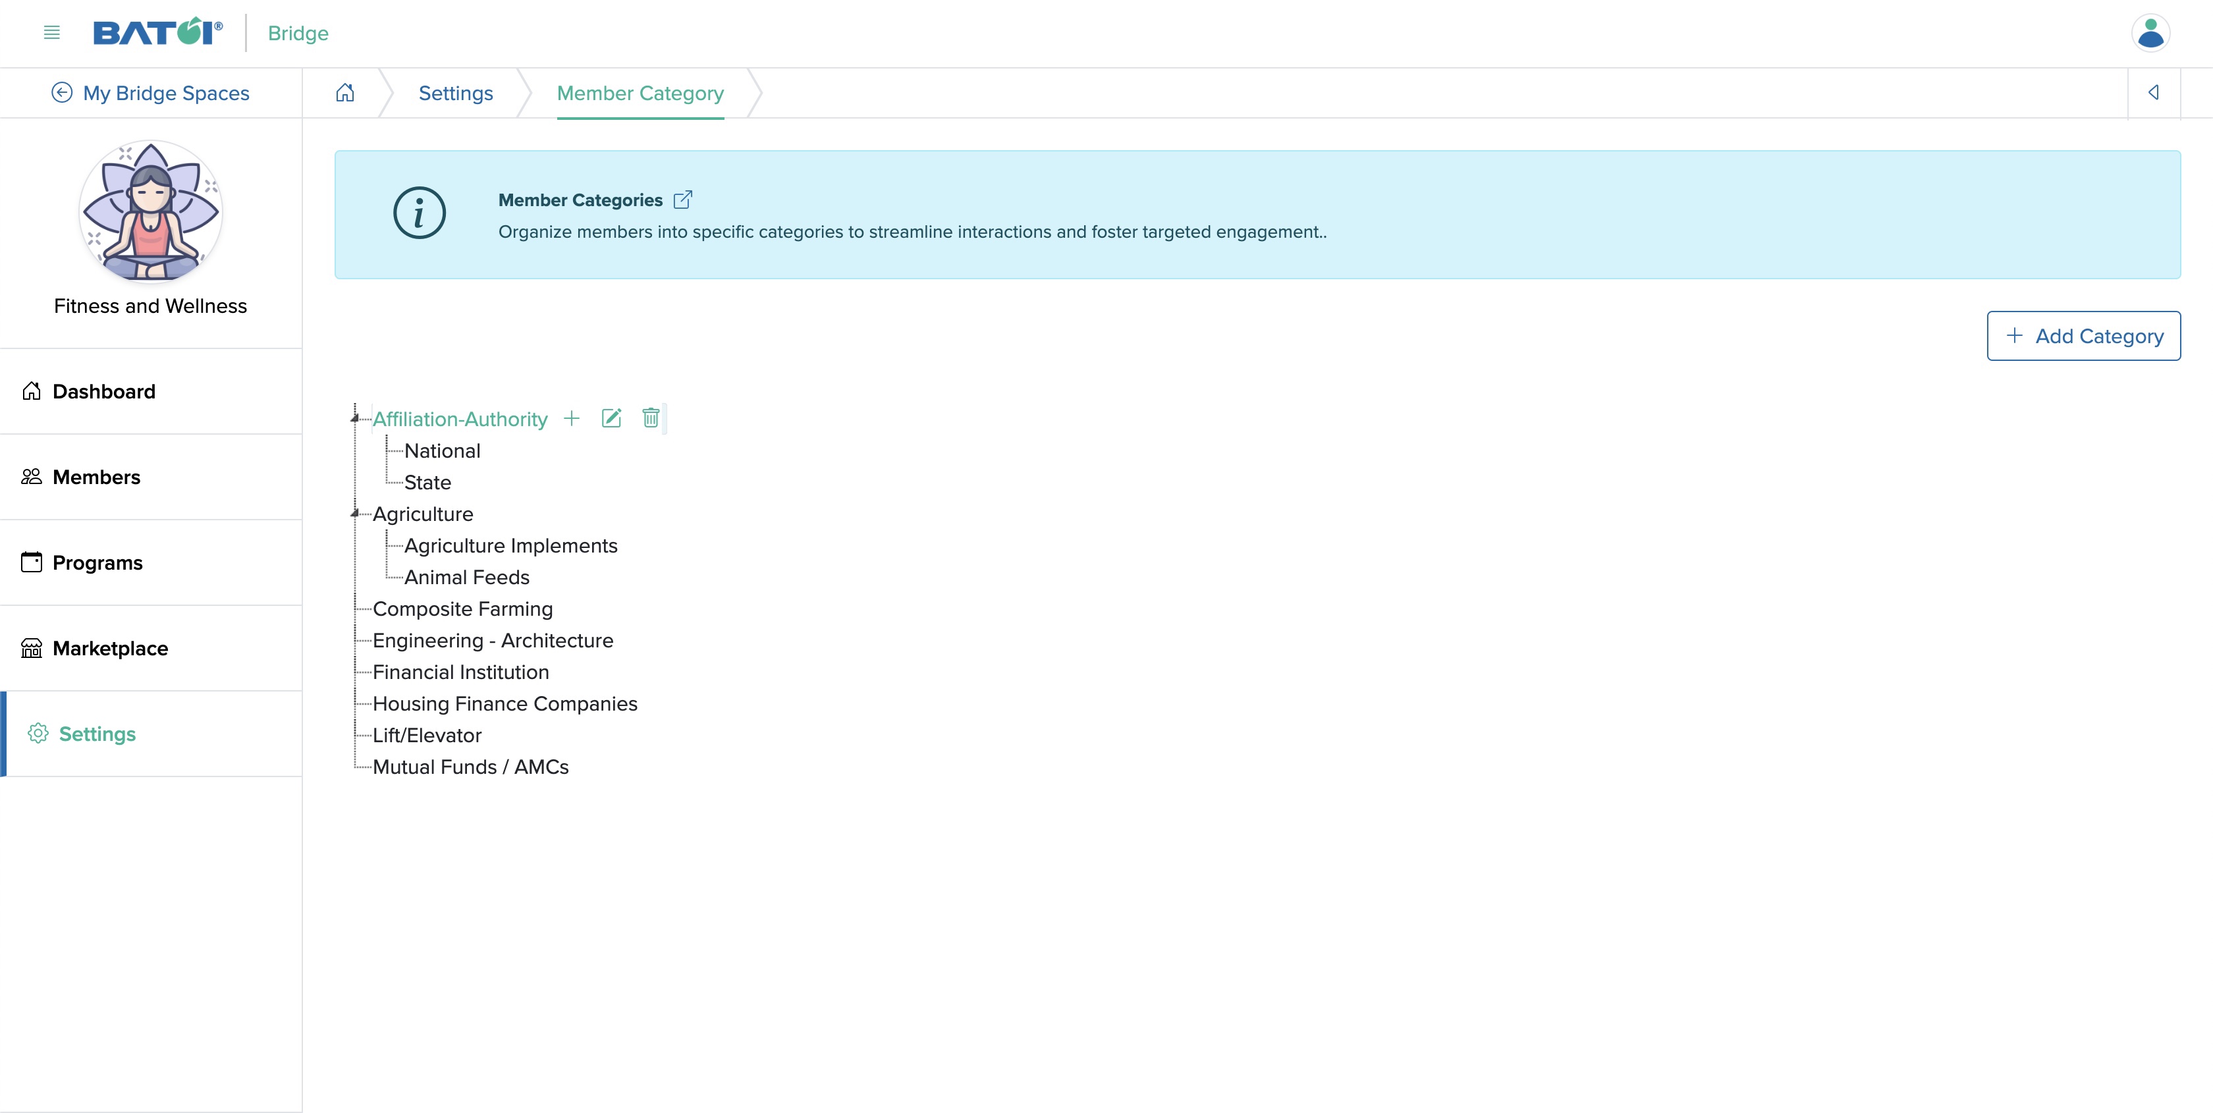The image size is (2213, 1113).
Task: Click the edit icon for Affiliation-Authority
Action: [612, 419]
